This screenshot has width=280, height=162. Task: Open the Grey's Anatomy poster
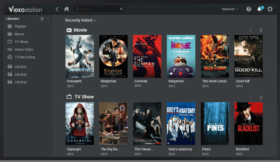click(181, 124)
